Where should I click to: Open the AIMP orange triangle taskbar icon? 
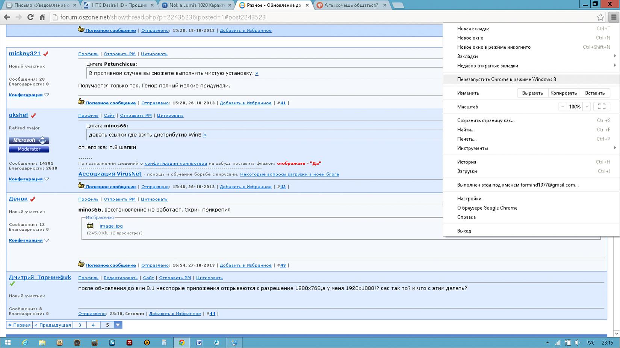click(147, 342)
